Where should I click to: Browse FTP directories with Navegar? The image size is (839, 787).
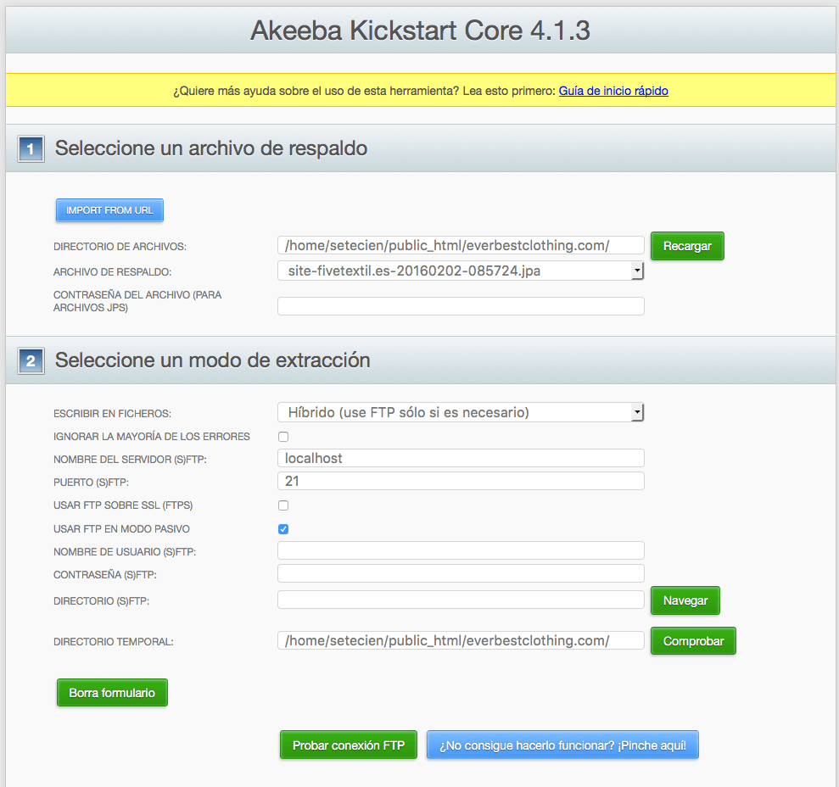click(x=685, y=600)
